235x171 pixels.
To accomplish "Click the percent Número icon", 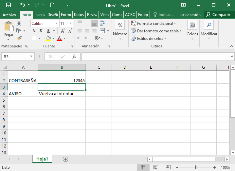I will coord(120,25).
